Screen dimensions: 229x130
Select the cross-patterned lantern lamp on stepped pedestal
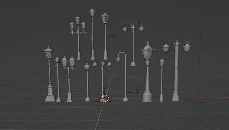point(49,74)
